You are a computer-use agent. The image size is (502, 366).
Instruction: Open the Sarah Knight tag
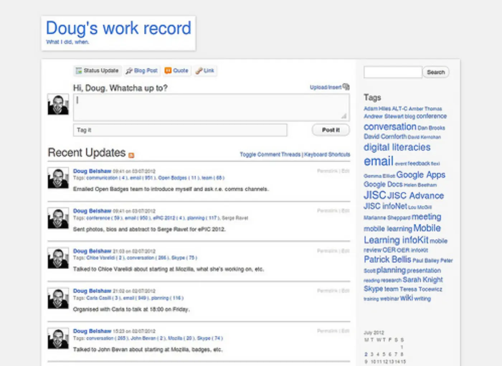423,280
